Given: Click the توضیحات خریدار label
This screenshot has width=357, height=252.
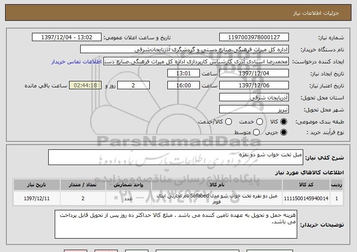Looking at the screenshot, I should point(322,225).
